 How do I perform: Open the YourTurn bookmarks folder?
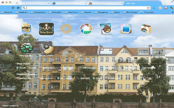coord(71,12)
